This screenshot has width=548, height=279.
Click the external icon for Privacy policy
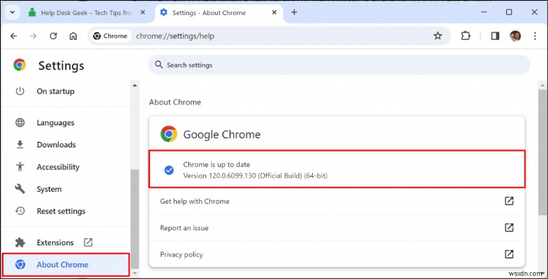509,254
